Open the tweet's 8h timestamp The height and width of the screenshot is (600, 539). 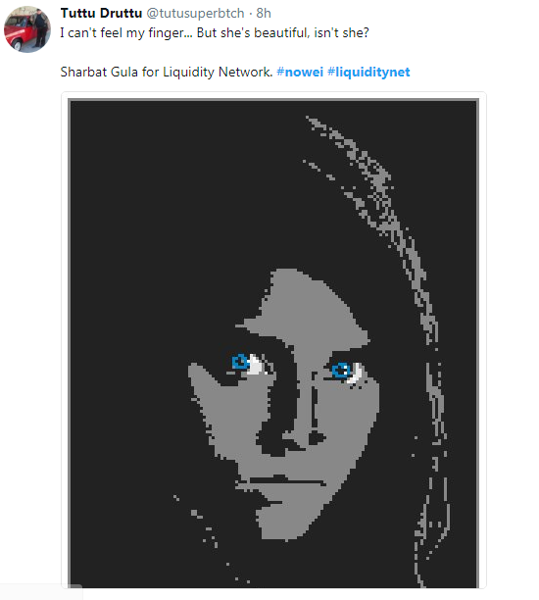[264, 13]
